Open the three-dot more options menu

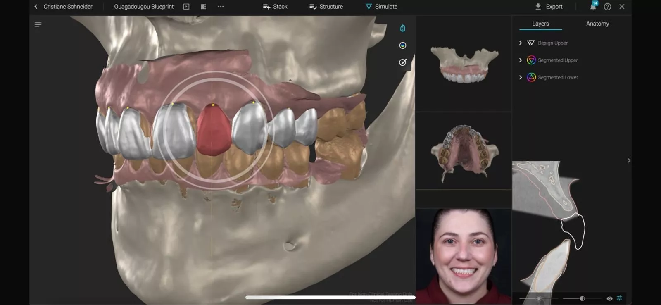[221, 7]
